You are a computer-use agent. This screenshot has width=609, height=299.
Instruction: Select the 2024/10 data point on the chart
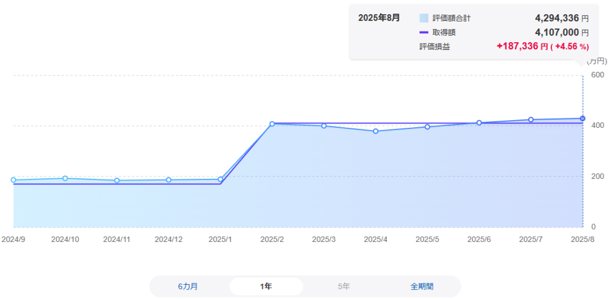(x=65, y=178)
